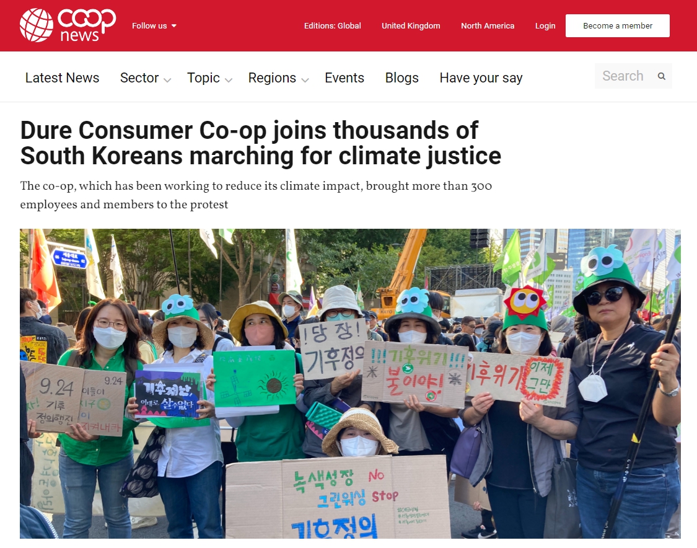Expand the Topic menu chevron
The width and height of the screenshot is (697, 548).
pyautogui.click(x=229, y=80)
